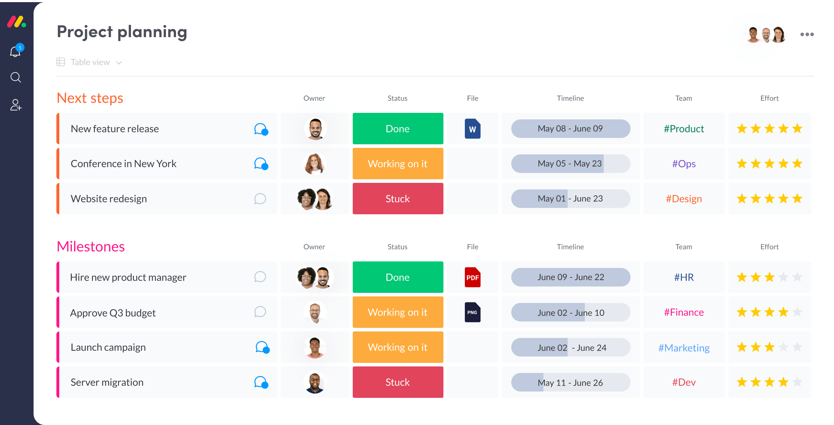The image size is (834, 425).
Task: Click owner avatar on Hire new product manager
Action: click(314, 277)
